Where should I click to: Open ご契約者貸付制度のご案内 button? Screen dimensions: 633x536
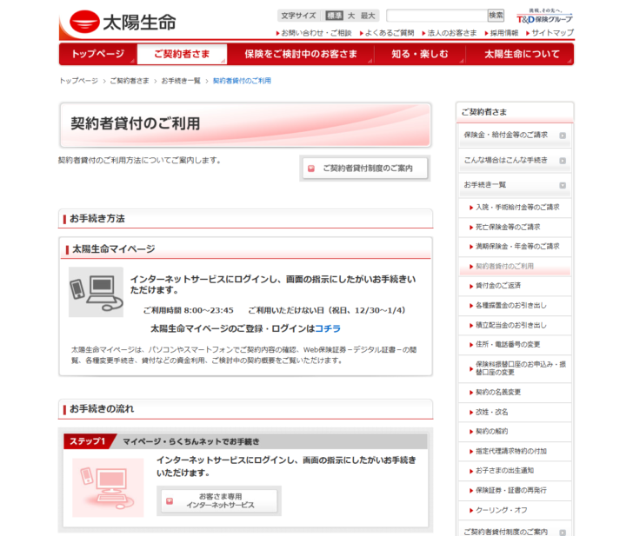click(x=365, y=169)
